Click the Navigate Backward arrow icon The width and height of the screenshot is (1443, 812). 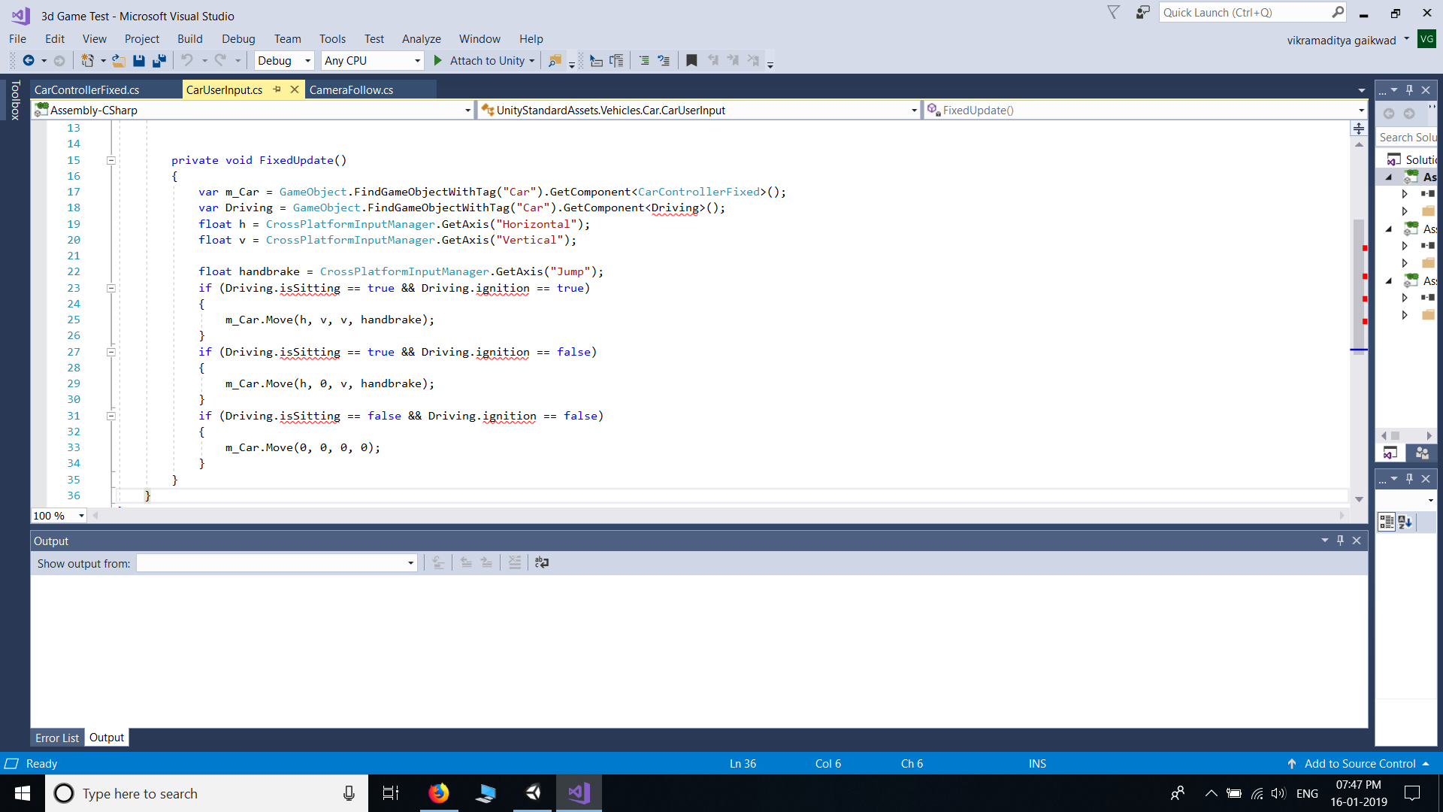[x=29, y=61]
